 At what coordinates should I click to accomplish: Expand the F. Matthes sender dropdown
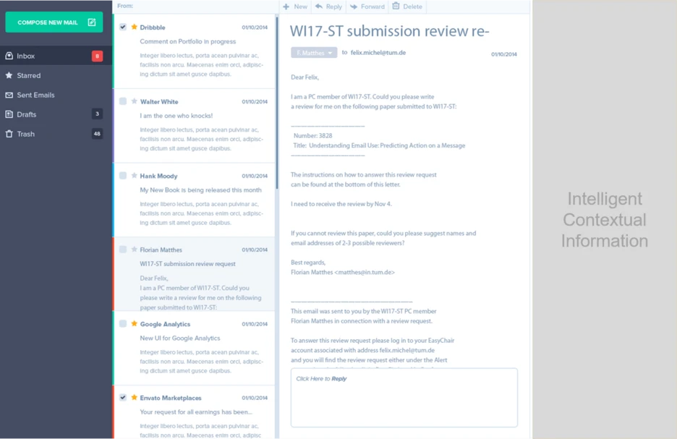coord(314,53)
